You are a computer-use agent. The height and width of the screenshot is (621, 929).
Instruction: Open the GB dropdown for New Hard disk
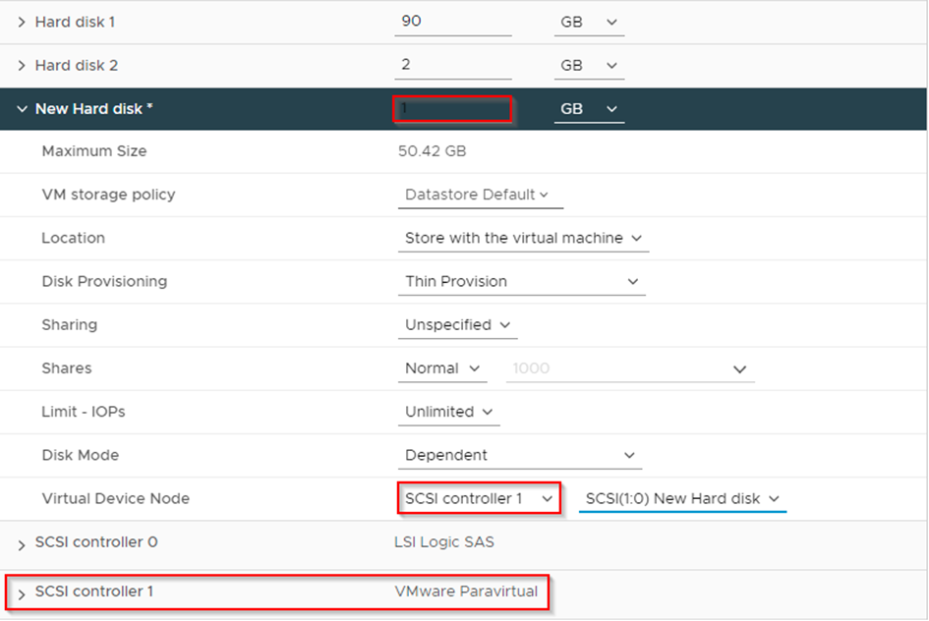pos(588,108)
